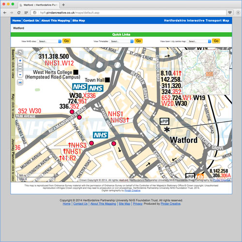The image size is (242, 242).
Task: Open Site Map in the blue navigation bar
Action: [x=78, y=20]
